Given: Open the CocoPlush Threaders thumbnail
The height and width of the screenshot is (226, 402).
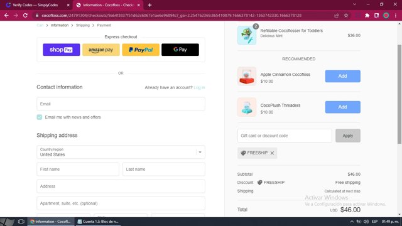Looking at the screenshot, I should (x=247, y=107).
